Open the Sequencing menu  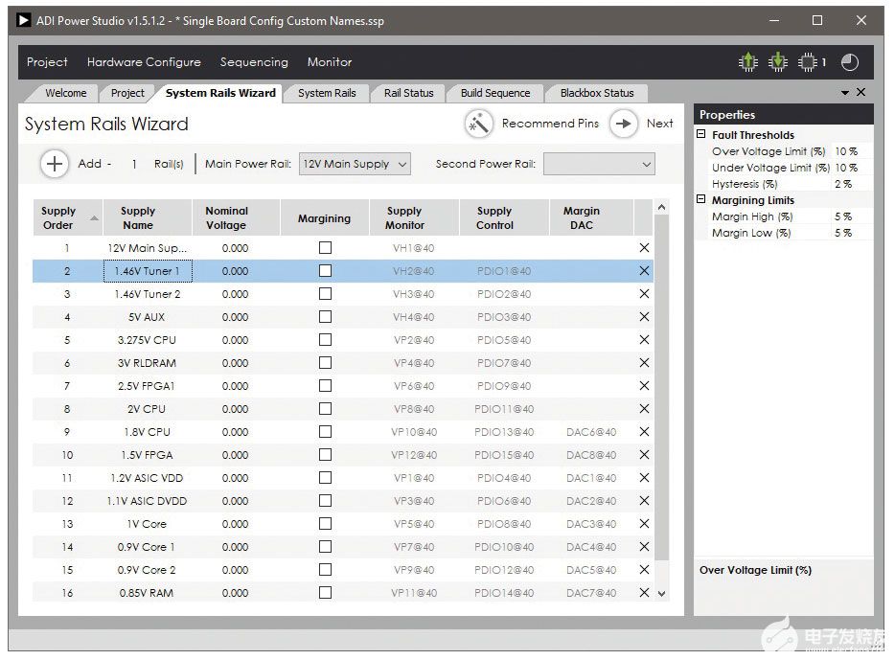pos(254,62)
